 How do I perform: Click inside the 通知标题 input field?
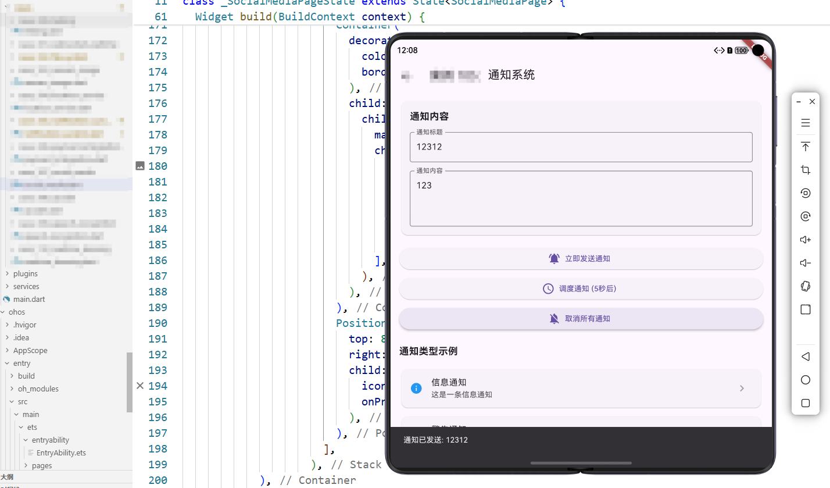click(581, 147)
